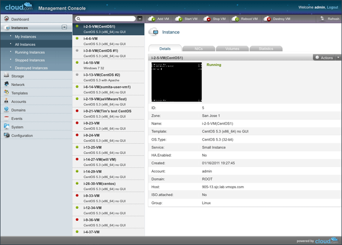This screenshot has width=342, height=245.
Task: Click the System icon in sidebar
Action: [x=7, y=127]
